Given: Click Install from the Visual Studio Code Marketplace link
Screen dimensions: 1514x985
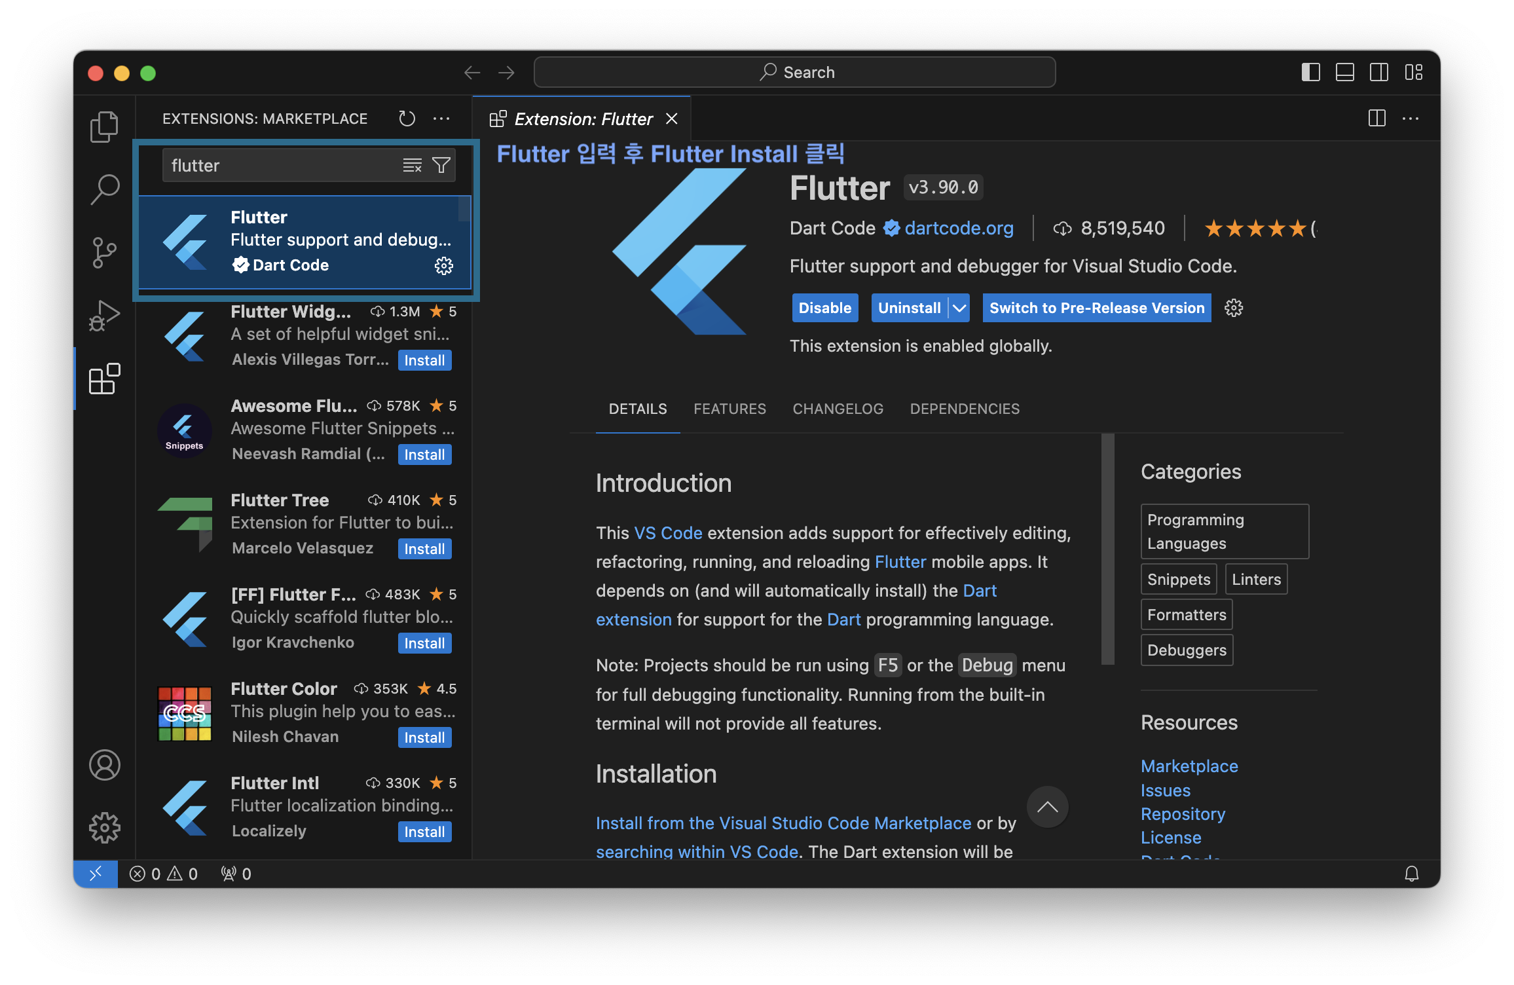Looking at the screenshot, I should 784,823.
